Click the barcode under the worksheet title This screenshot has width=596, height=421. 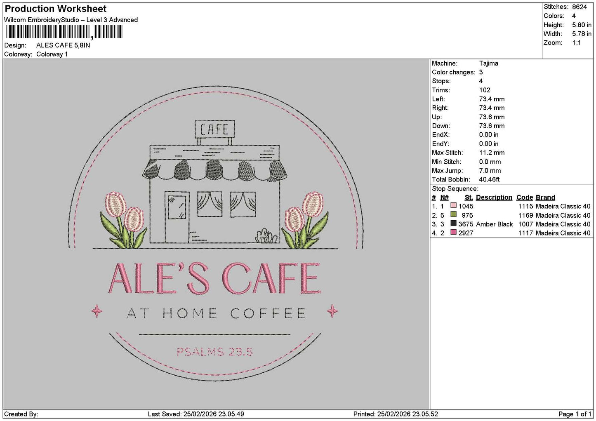[64, 32]
